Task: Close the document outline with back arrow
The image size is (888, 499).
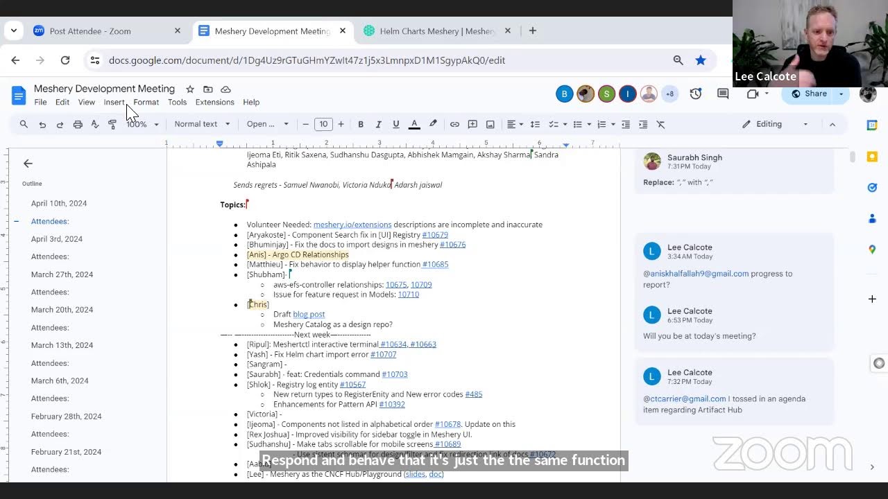Action: click(x=28, y=164)
